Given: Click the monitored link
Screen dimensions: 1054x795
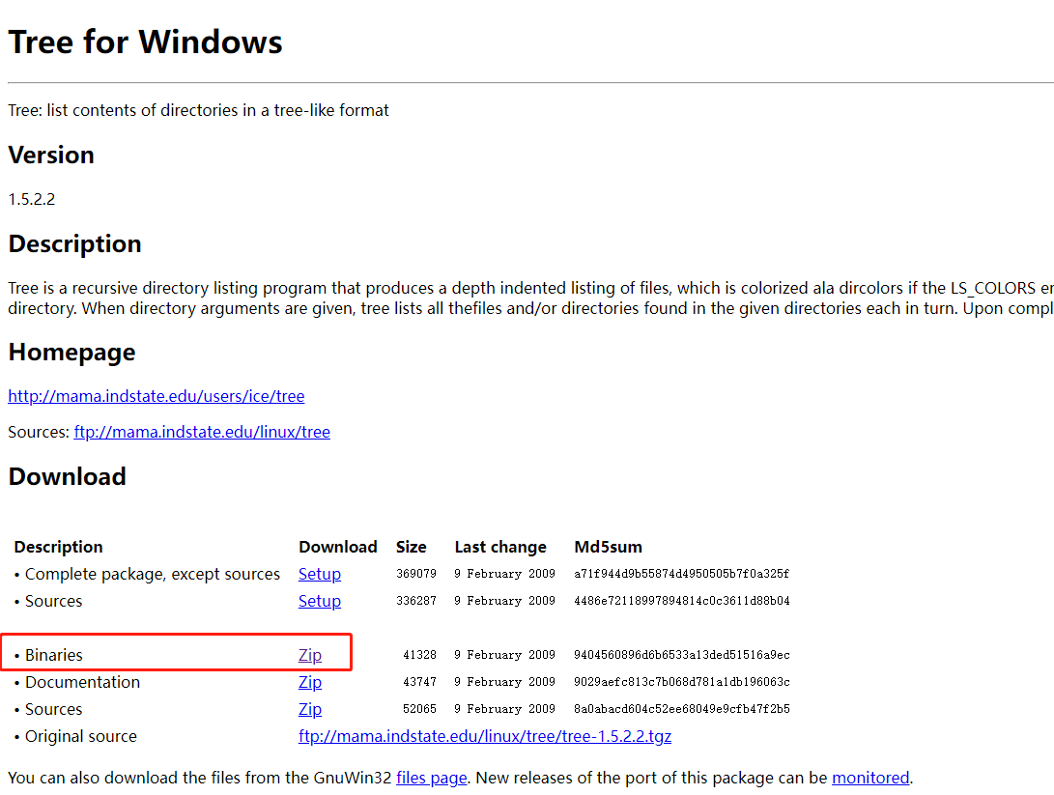Looking at the screenshot, I should [x=870, y=778].
